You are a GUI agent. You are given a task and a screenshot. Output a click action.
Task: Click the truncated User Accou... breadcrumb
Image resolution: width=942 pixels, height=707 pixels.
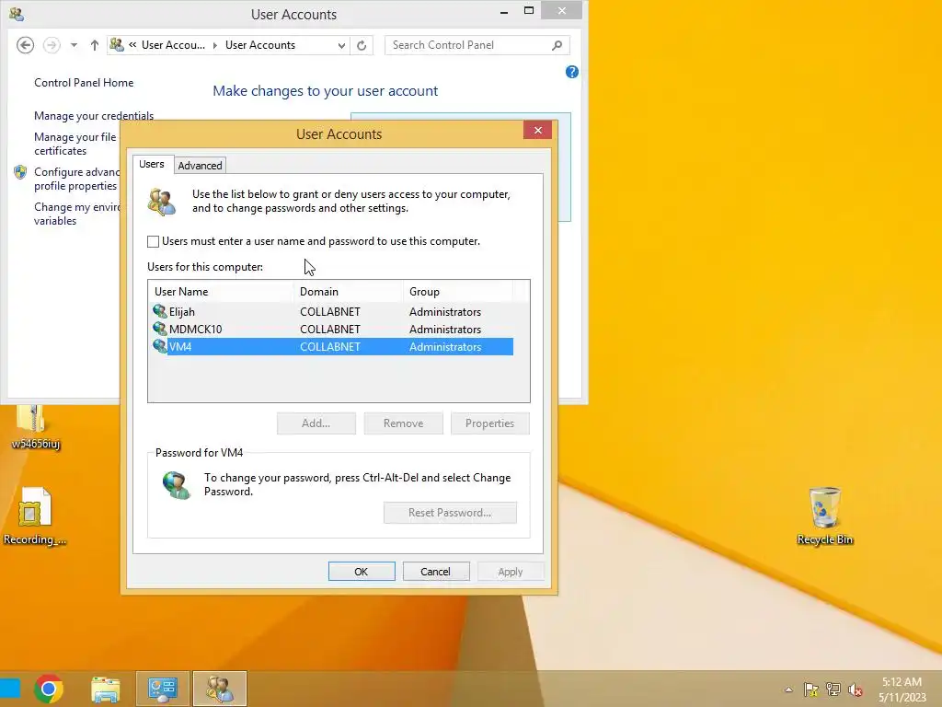[x=173, y=45]
